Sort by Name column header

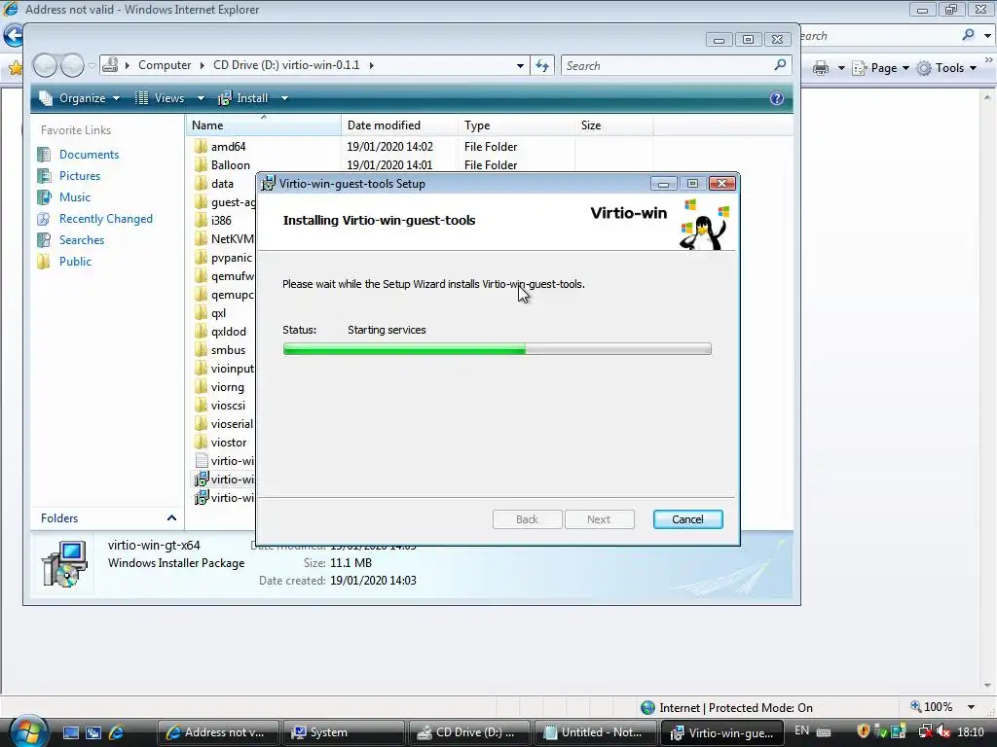264,125
